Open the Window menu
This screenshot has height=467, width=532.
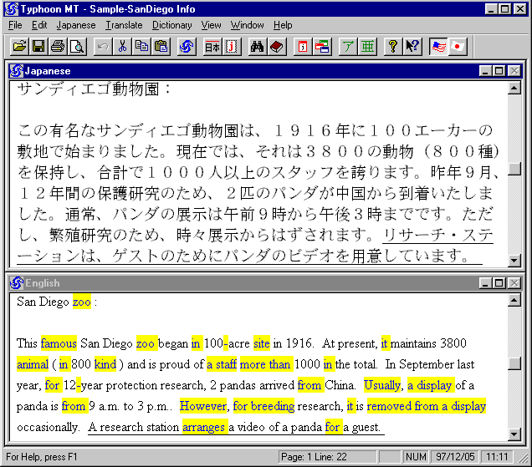[247, 25]
